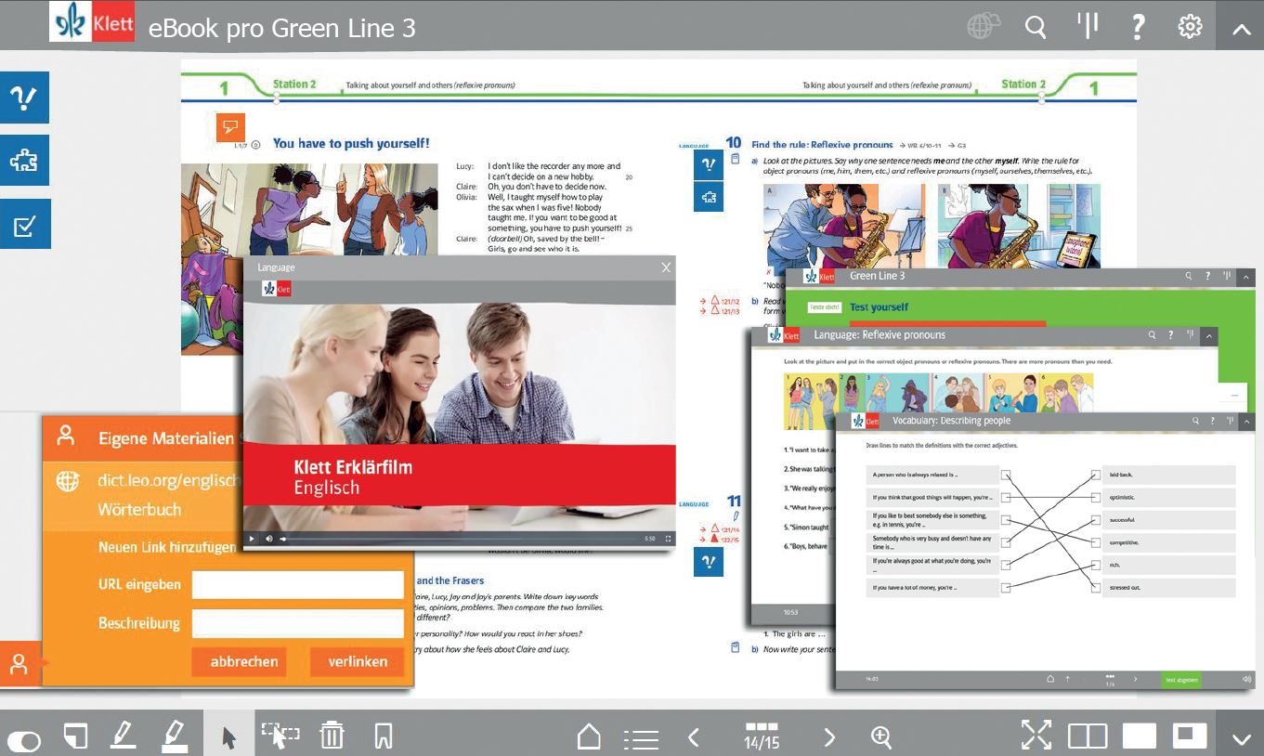1264x756 pixels.
Task: Go to the previous page
Action: click(x=693, y=737)
